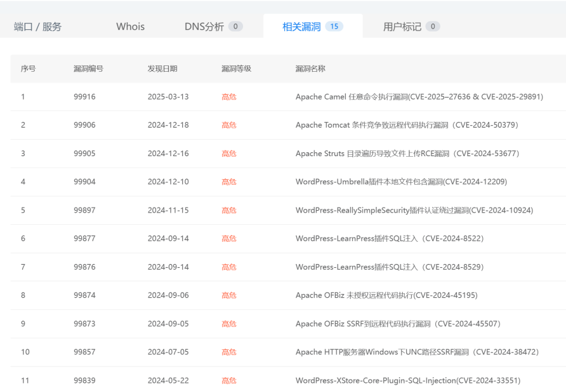Select the 相关漏洞 tab
The width and height of the screenshot is (566, 386).
coord(313,27)
